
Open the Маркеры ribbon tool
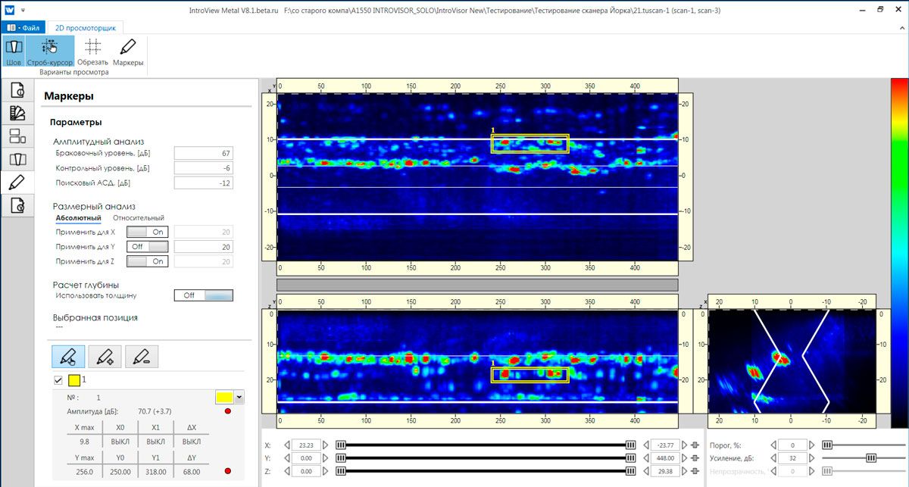128,51
